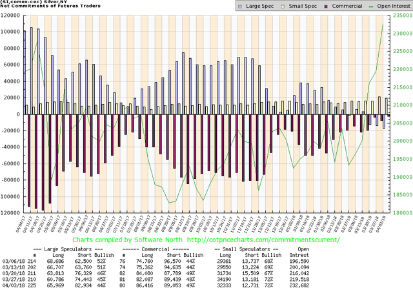Select the 04/03/18 table row date
Image resolution: width=413 pixels, height=288 pixels.
pyautogui.click(x=14, y=283)
